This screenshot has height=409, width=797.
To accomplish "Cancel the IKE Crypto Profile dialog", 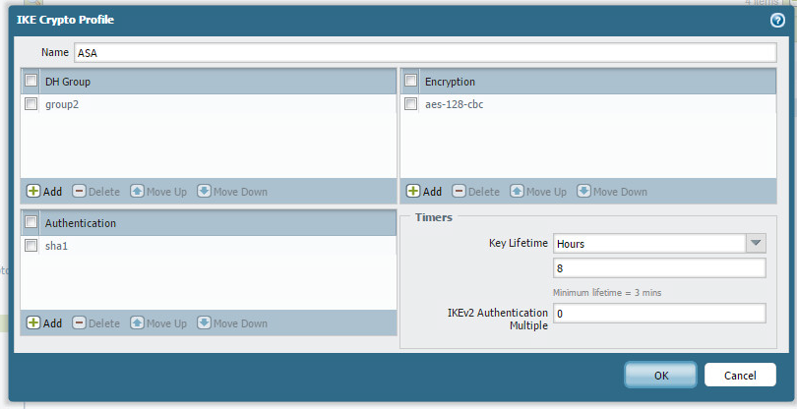I will point(740,376).
